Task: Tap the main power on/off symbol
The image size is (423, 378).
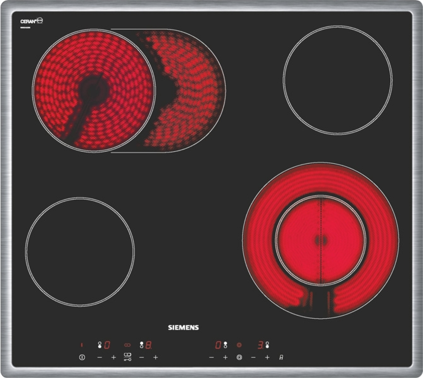Action: pyautogui.click(x=82, y=357)
